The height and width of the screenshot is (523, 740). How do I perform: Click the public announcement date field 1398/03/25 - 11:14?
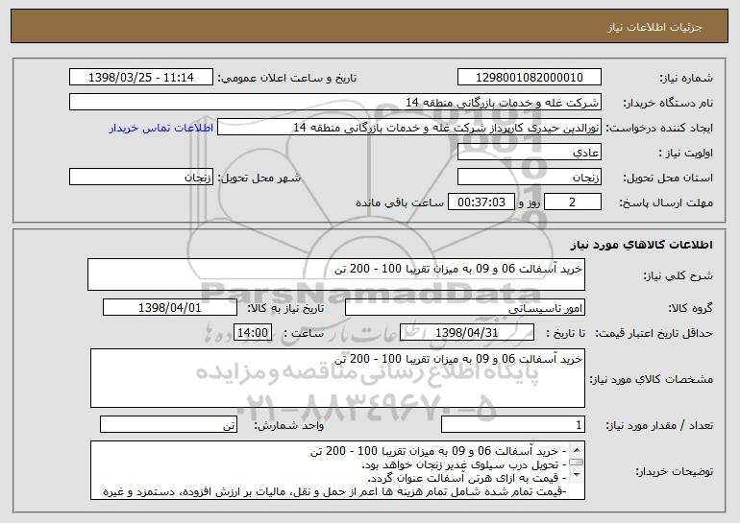click(141, 78)
